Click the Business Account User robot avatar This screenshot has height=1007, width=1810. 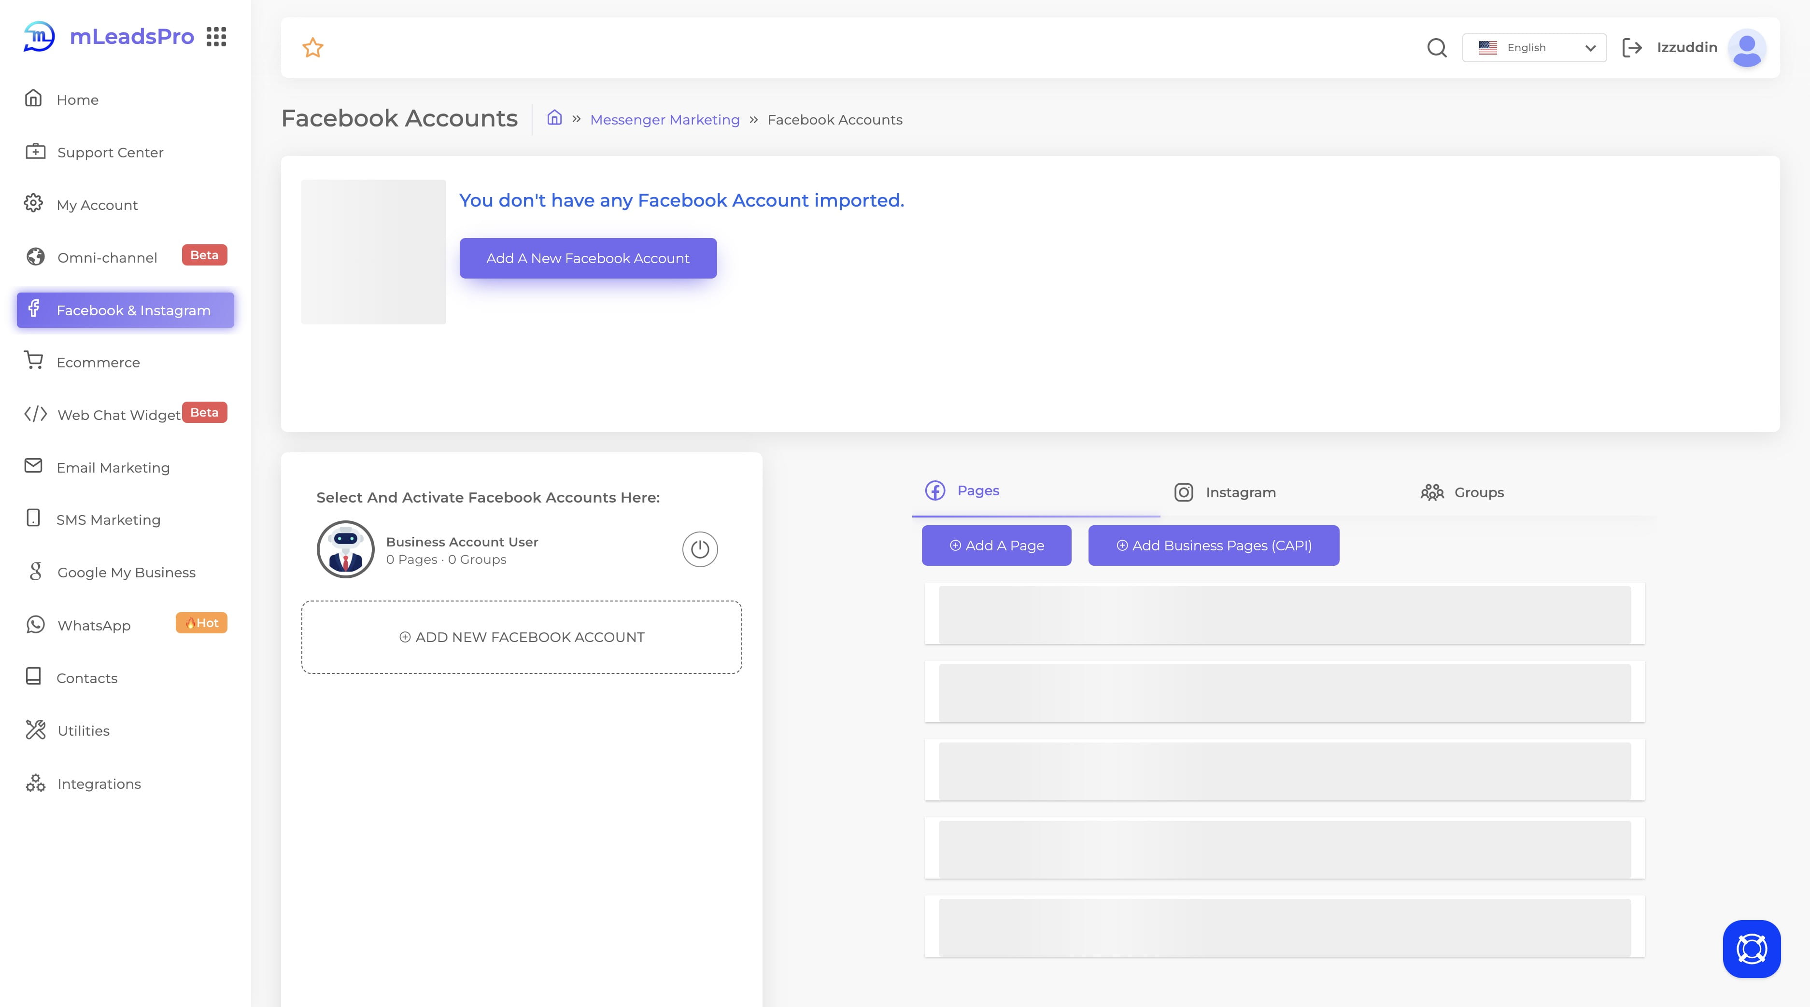pos(345,549)
